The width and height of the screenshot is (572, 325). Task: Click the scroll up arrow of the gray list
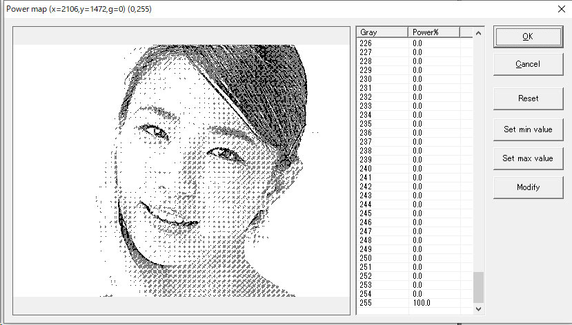pos(479,33)
